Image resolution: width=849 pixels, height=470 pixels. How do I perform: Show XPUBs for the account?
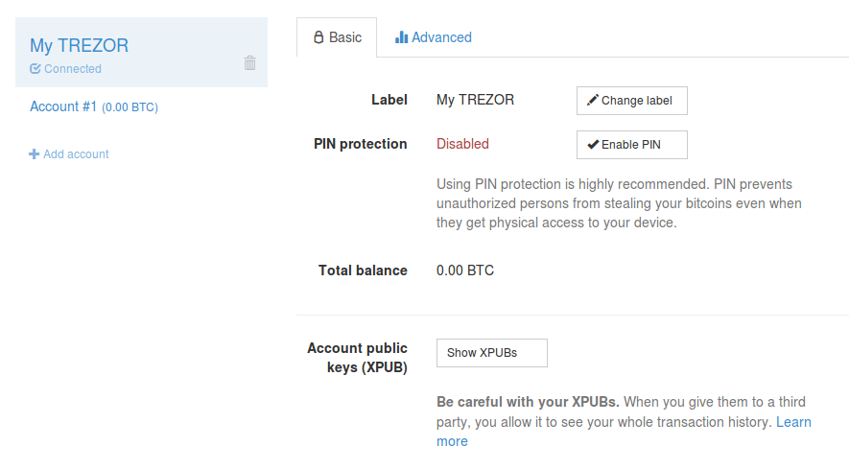point(491,353)
